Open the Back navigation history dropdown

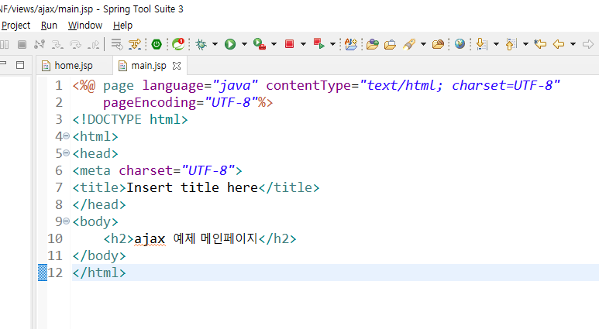(573, 44)
